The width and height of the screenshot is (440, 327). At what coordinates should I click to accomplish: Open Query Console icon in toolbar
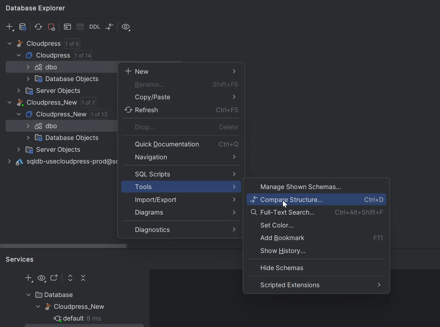point(67,27)
